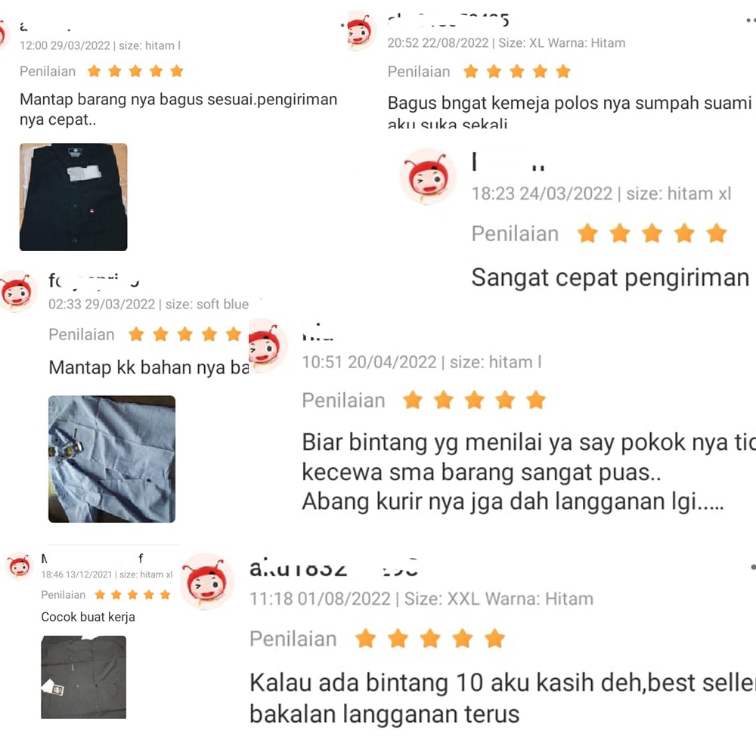
Task: Click the 'Cocok buat kerja' review text
Action: click(88, 617)
